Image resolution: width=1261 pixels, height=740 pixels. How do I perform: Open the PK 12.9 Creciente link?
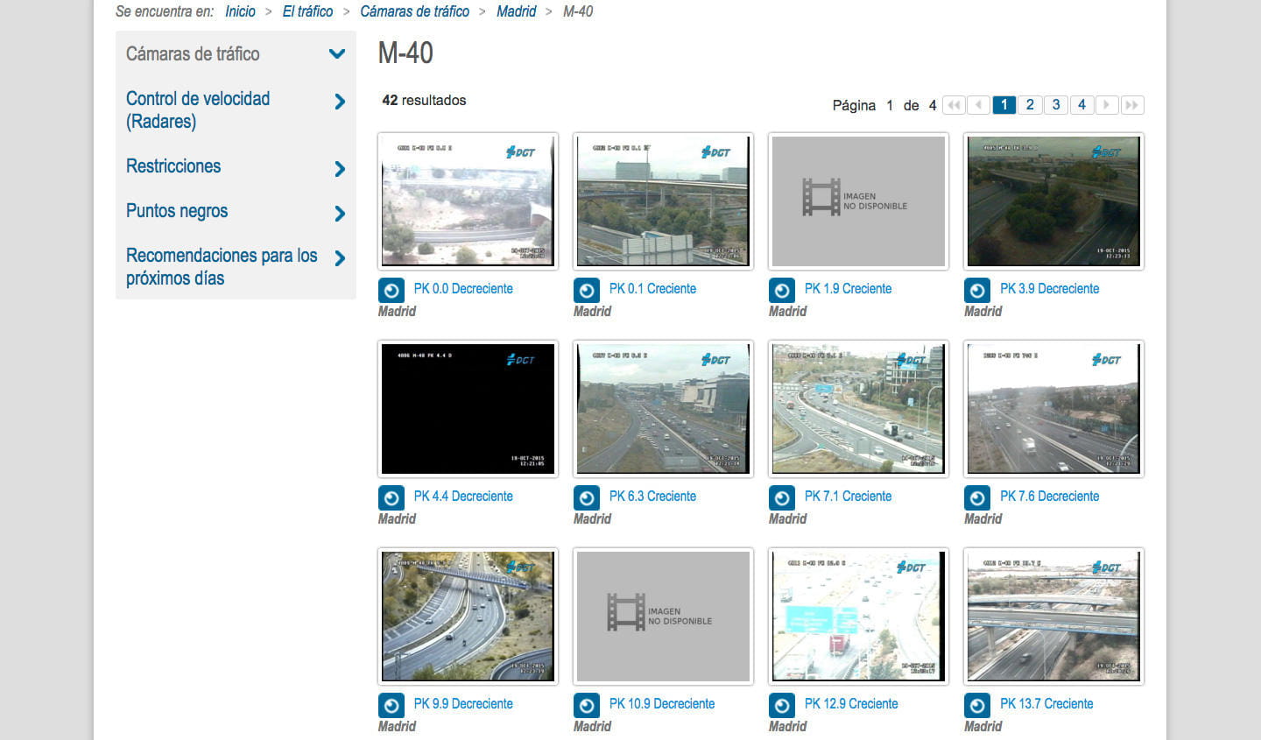tap(850, 704)
